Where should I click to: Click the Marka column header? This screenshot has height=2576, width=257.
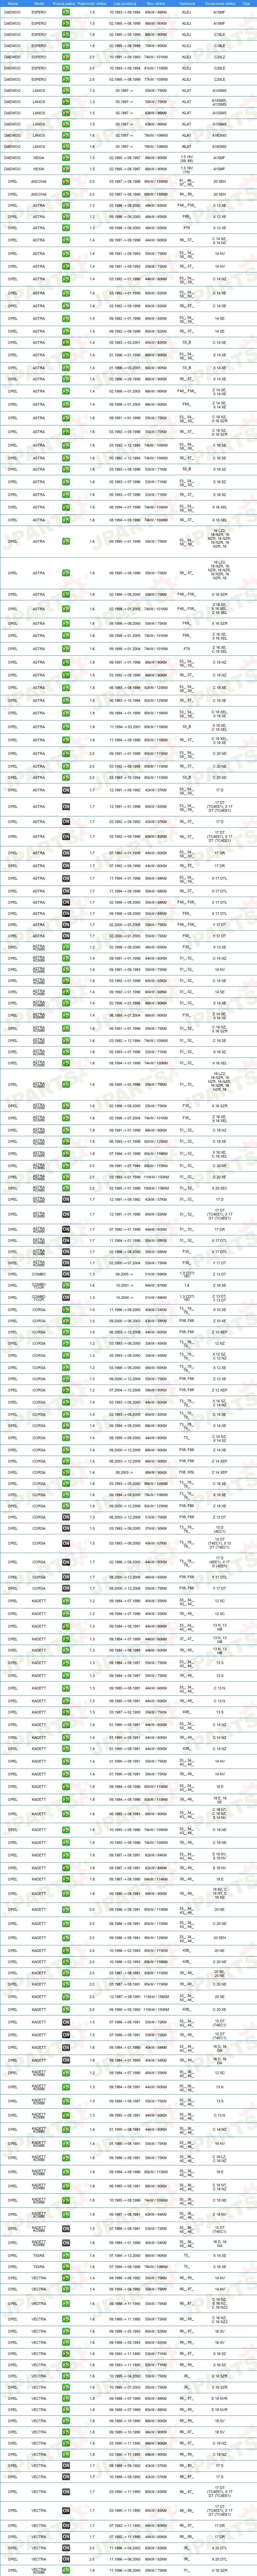(x=13, y=4)
